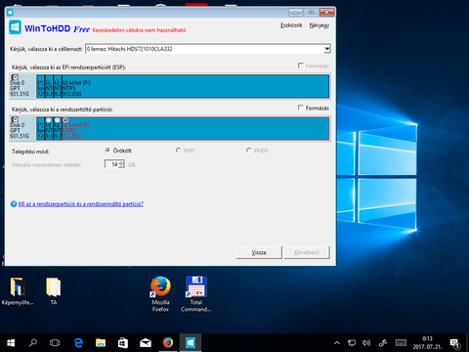The image size is (469, 352).
Task: Open the Mail app from the taskbar
Action: click(x=146, y=343)
